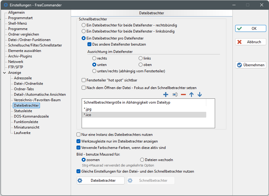
Task: Open Ordner-Tabs settings page
Action: [24, 89]
